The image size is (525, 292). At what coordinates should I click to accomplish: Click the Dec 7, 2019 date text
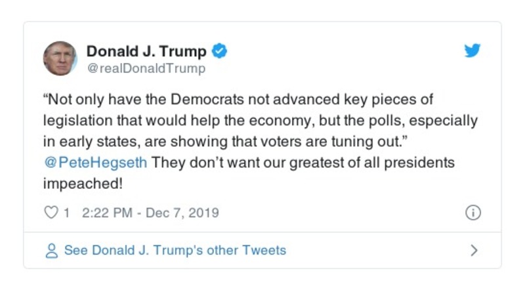(x=182, y=213)
